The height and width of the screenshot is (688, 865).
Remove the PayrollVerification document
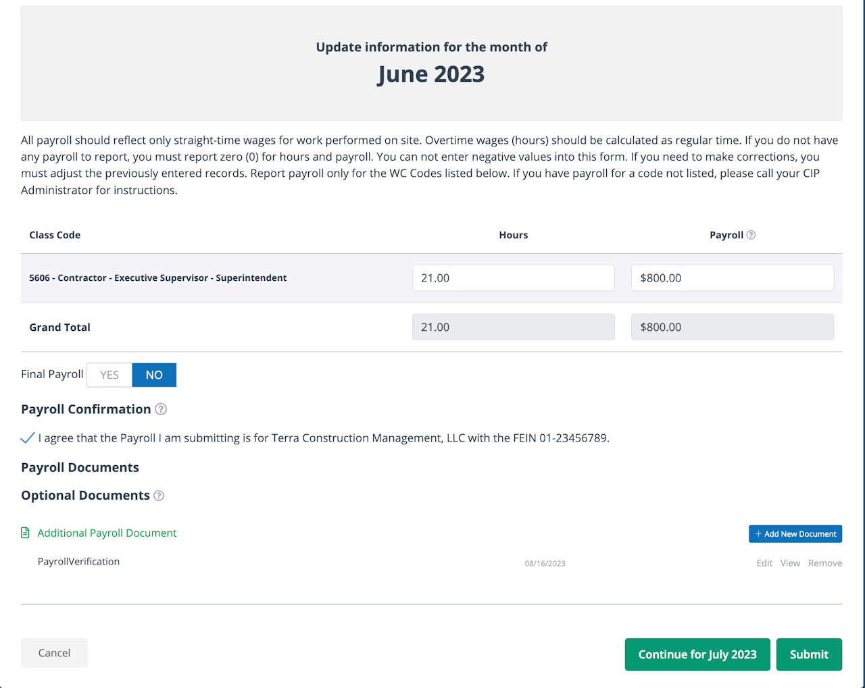[825, 563]
